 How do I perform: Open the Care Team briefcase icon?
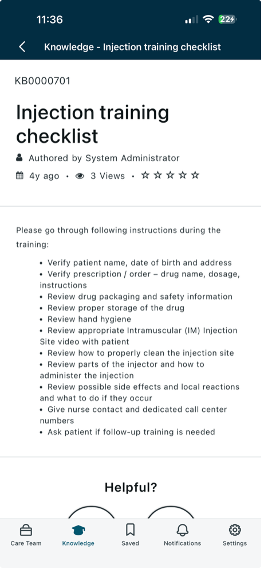26,530
